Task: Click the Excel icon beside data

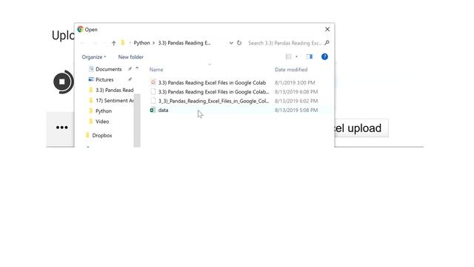Action: click(x=153, y=111)
